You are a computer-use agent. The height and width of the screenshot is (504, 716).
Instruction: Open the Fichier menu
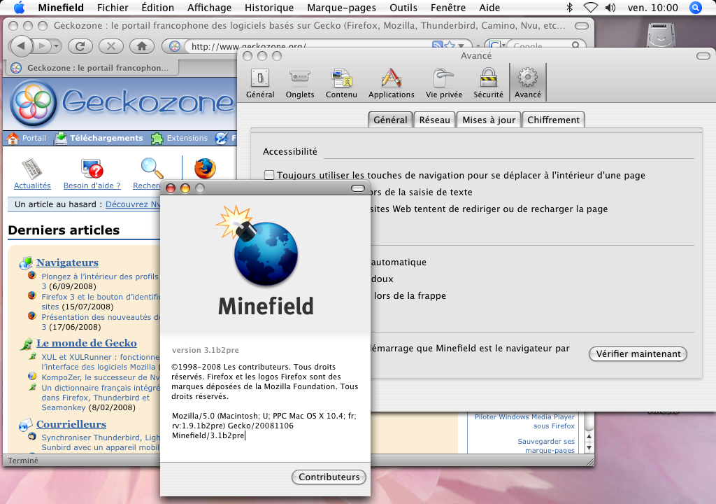(x=113, y=7)
